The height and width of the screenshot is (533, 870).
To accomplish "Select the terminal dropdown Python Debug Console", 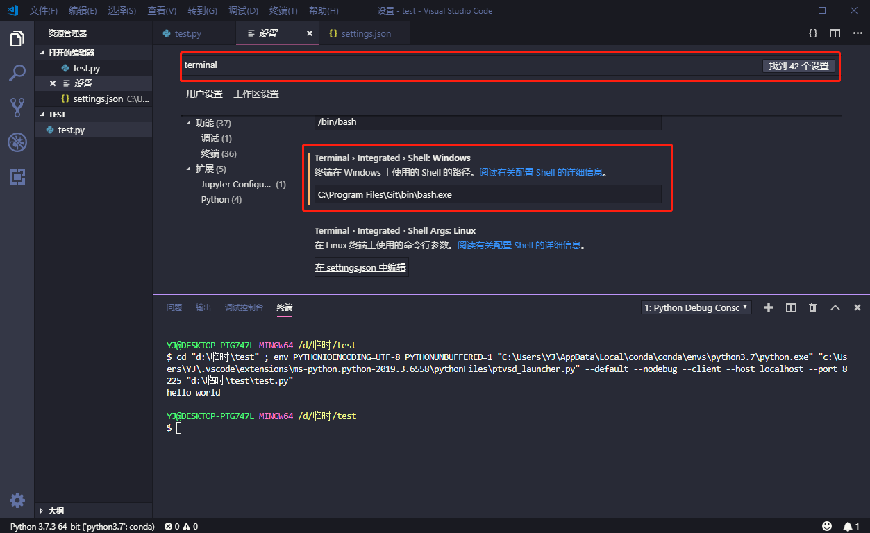I will click(696, 307).
